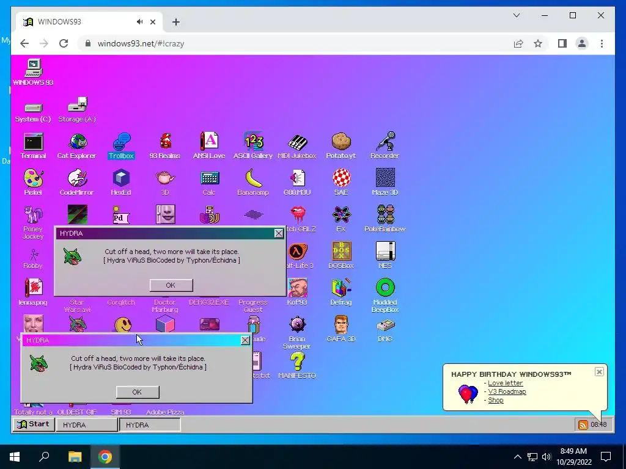Open the Brian Sweeper mine icon
Image resolution: width=626 pixels, height=469 pixels.
tap(297, 333)
